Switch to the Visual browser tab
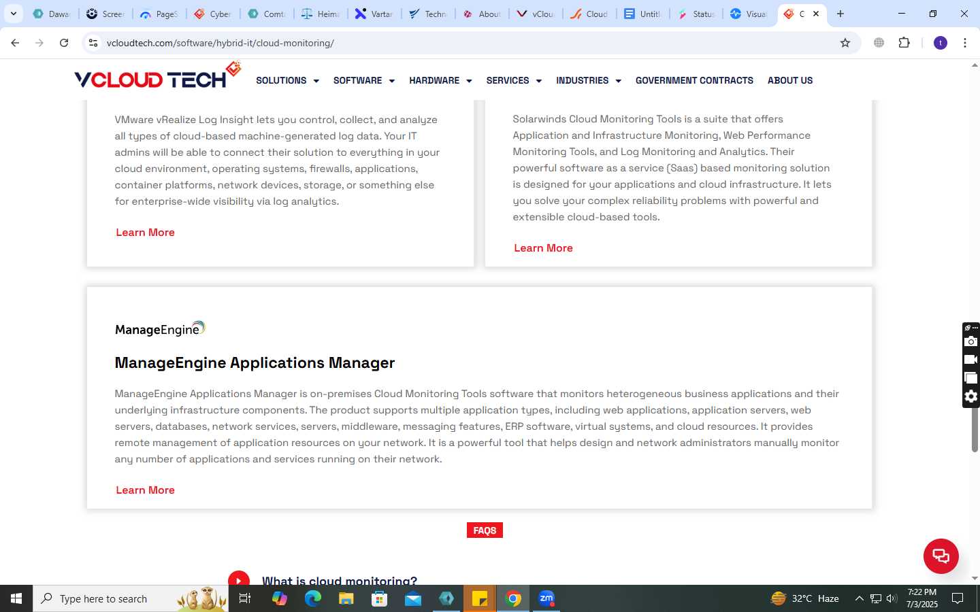Viewport: 980px width, 612px height. click(749, 14)
